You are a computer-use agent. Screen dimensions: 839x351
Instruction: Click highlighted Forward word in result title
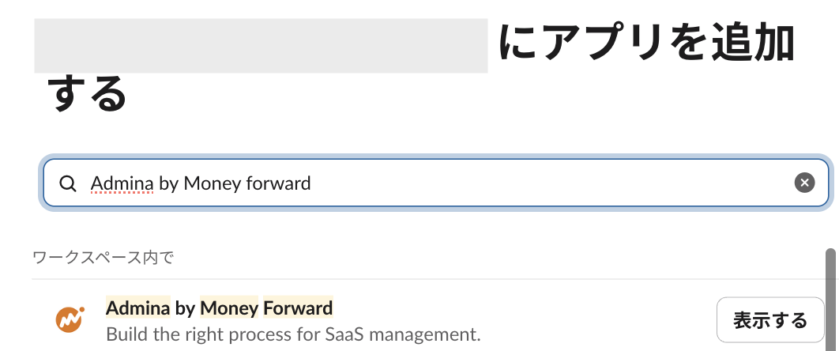(298, 308)
